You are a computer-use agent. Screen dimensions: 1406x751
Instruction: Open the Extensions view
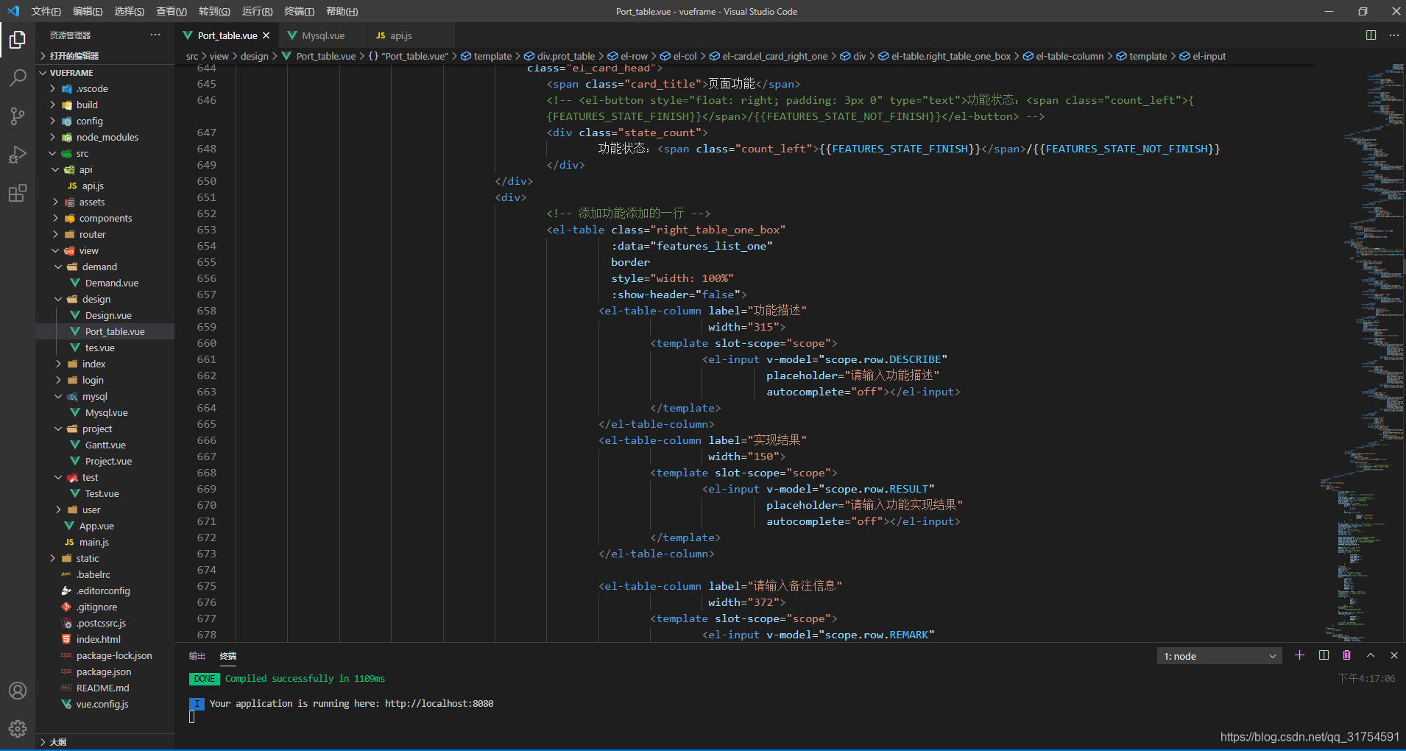coord(18,193)
